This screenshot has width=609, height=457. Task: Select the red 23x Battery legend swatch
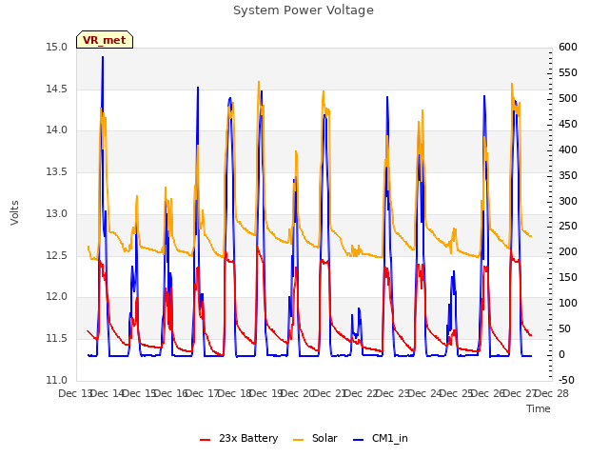(x=206, y=440)
